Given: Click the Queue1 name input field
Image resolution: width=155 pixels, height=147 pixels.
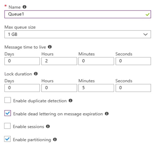Looking at the screenshot, I should (77, 14).
